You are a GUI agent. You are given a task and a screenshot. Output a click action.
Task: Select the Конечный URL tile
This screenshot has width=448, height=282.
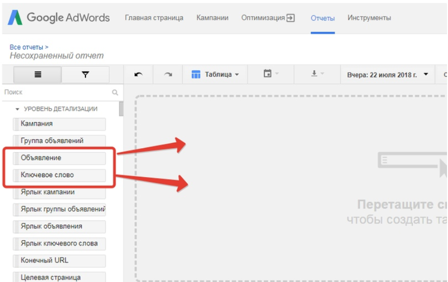click(x=60, y=261)
